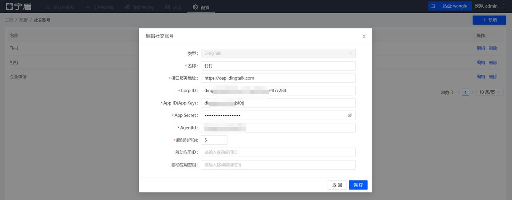This screenshot has height=200, width=512.
Task: Click the 站点: wanglu button
Action: click(455, 6)
